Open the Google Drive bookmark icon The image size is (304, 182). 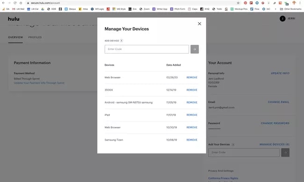tap(43, 9)
